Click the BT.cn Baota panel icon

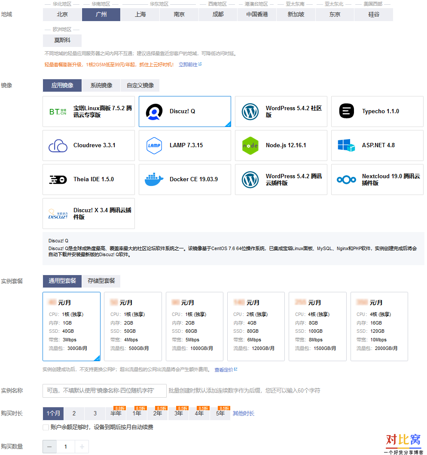tap(58, 112)
